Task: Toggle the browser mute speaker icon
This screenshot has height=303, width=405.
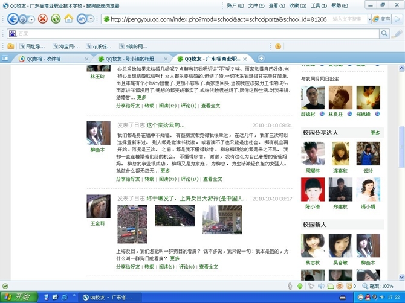Action: tap(321, 286)
